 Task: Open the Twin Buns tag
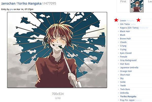tap(125, 89)
